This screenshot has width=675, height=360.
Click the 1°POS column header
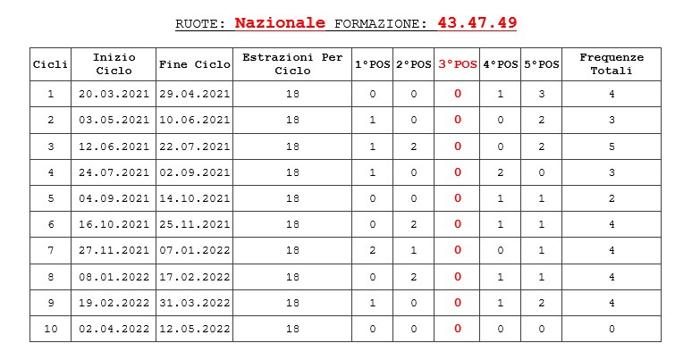coord(373,64)
